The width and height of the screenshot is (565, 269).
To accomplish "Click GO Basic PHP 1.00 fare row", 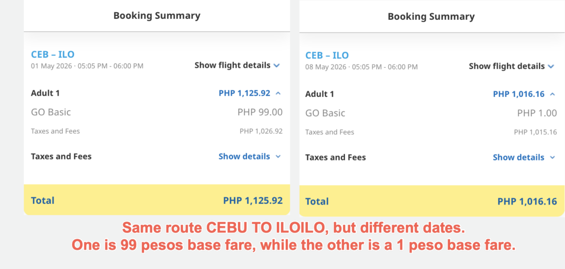I will click(x=431, y=113).
